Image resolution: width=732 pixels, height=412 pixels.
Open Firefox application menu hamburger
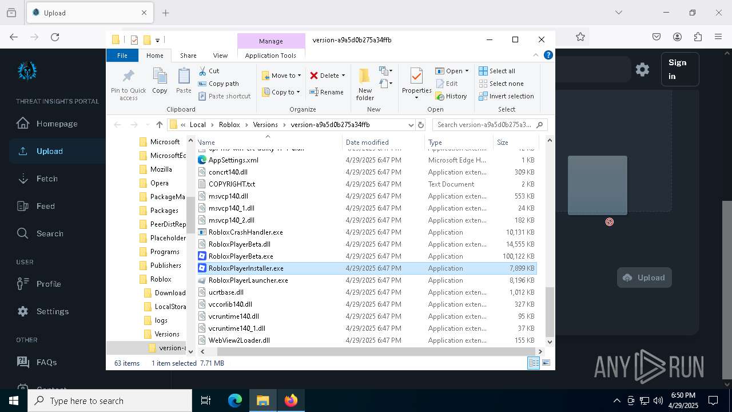tap(718, 37)
